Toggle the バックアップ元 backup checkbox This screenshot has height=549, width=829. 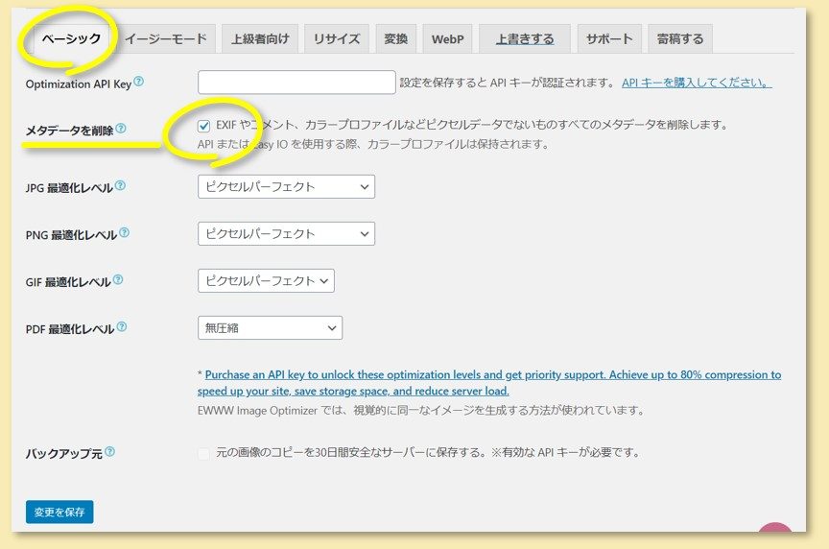(x=203, y=453)
